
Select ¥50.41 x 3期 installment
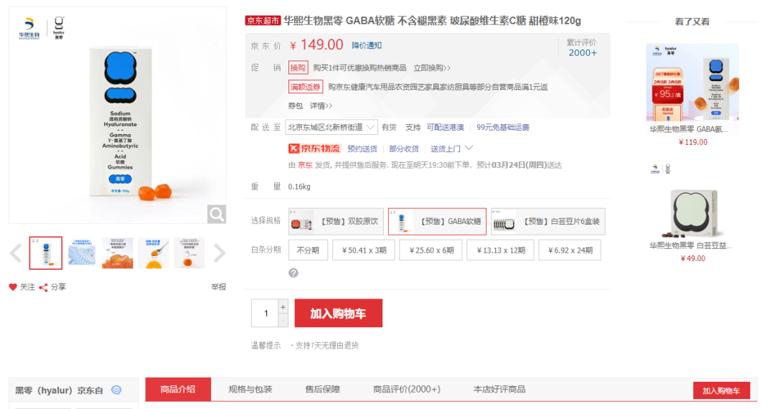click(364, 250)
